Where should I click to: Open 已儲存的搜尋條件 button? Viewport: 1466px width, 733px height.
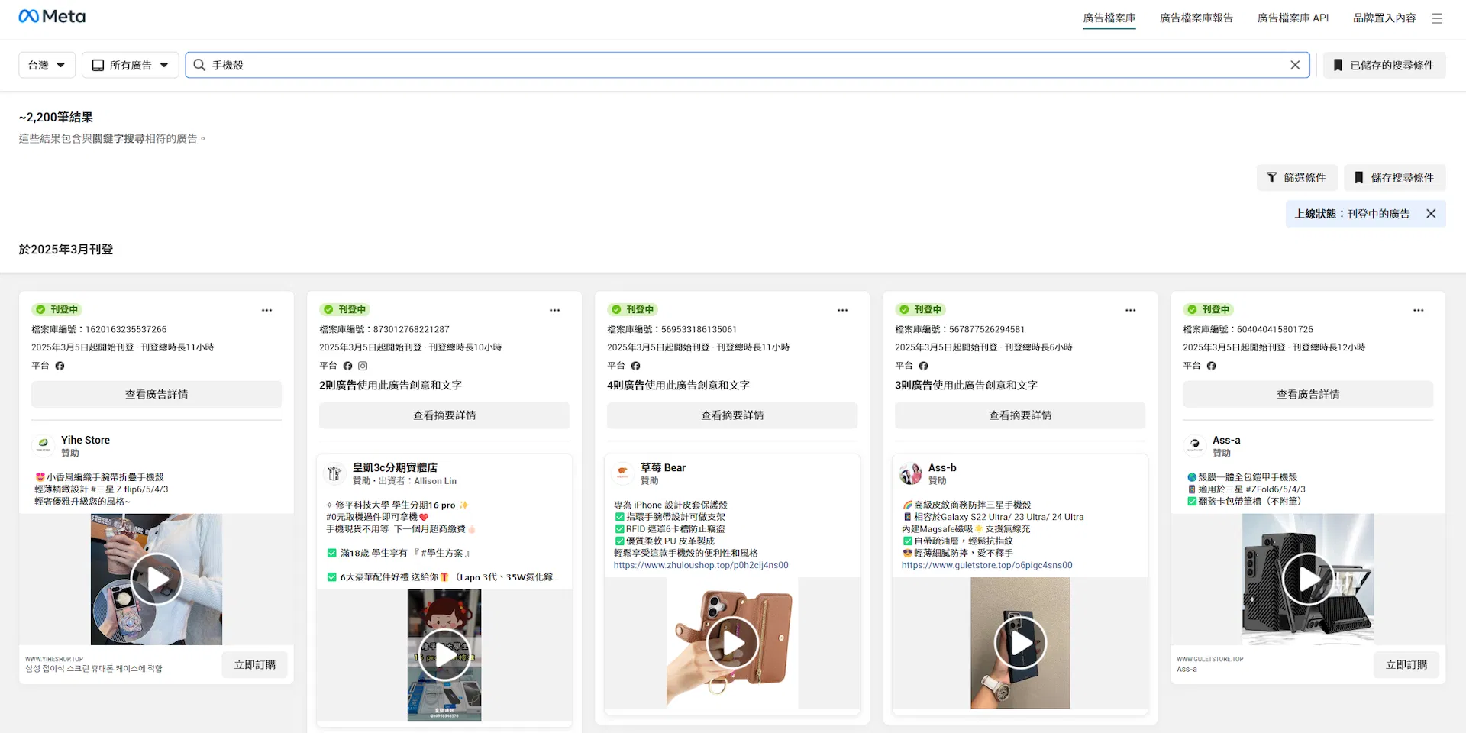tap(1384, 65)
